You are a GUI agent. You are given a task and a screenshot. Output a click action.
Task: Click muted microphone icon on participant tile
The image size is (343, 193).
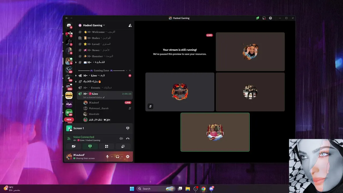pos(150,106)
